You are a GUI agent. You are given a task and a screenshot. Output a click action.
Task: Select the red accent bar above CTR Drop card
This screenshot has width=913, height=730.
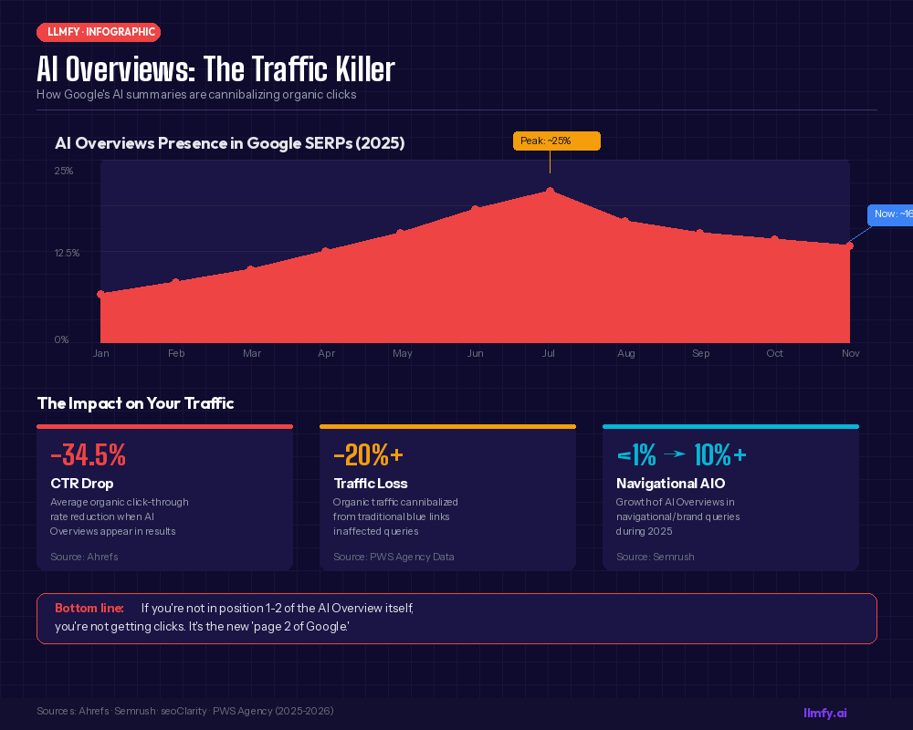tap(164, 425)
